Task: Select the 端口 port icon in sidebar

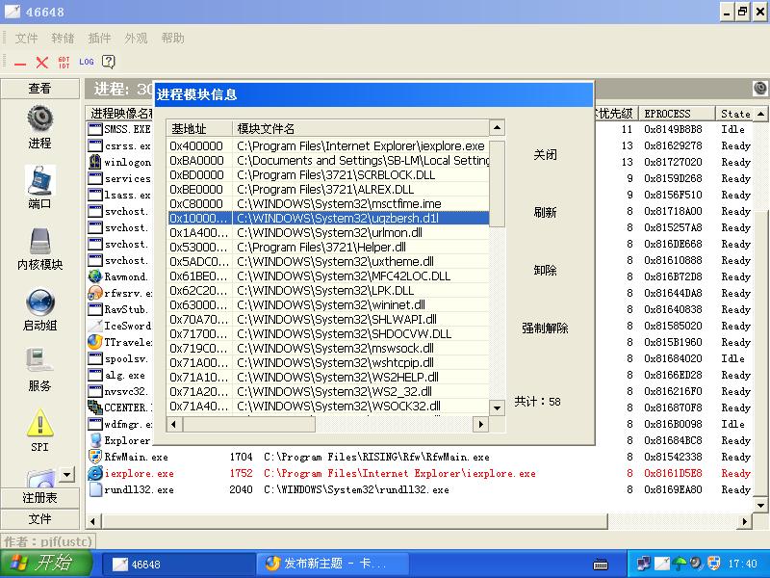Action: click(39, 179)
